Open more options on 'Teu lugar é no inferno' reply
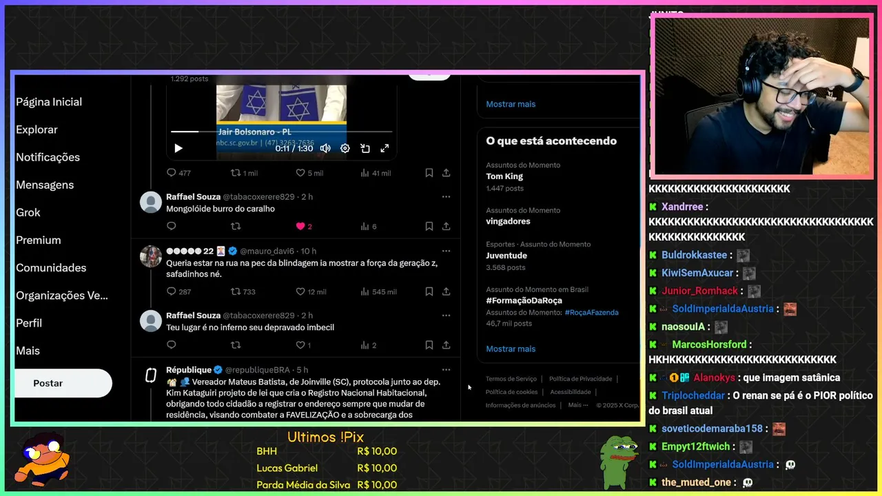The width and height of the screenshot is (882, 496). pos(446,316)
